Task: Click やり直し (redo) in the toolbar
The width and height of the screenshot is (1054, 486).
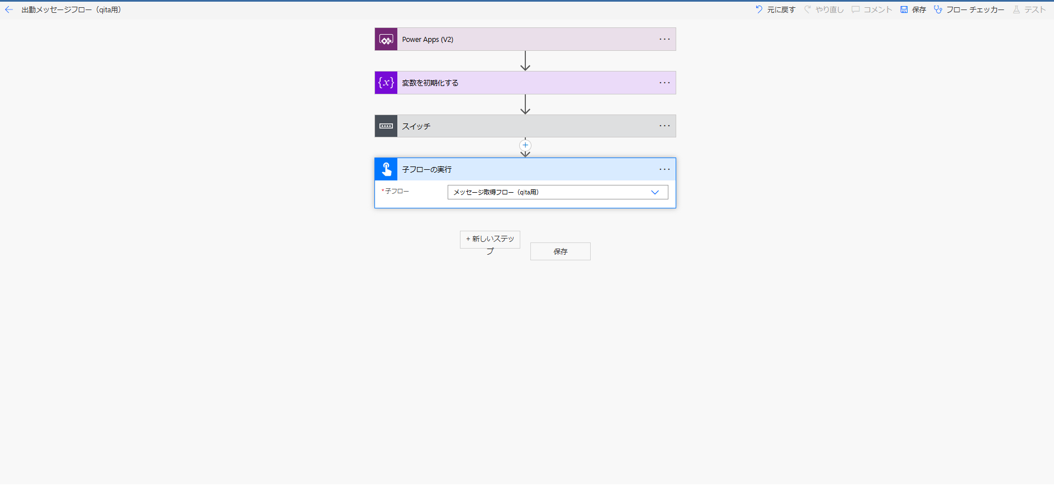Action: pyautogui.click(x=824, y=9)
